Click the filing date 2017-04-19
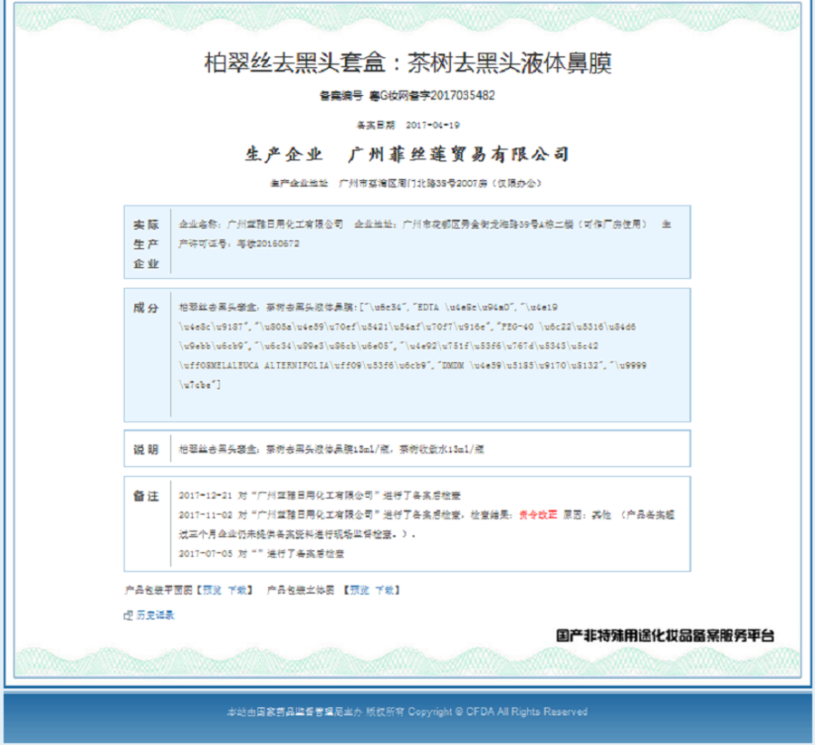The width and height of the screenshot is (815, 745). pos(433,125)
